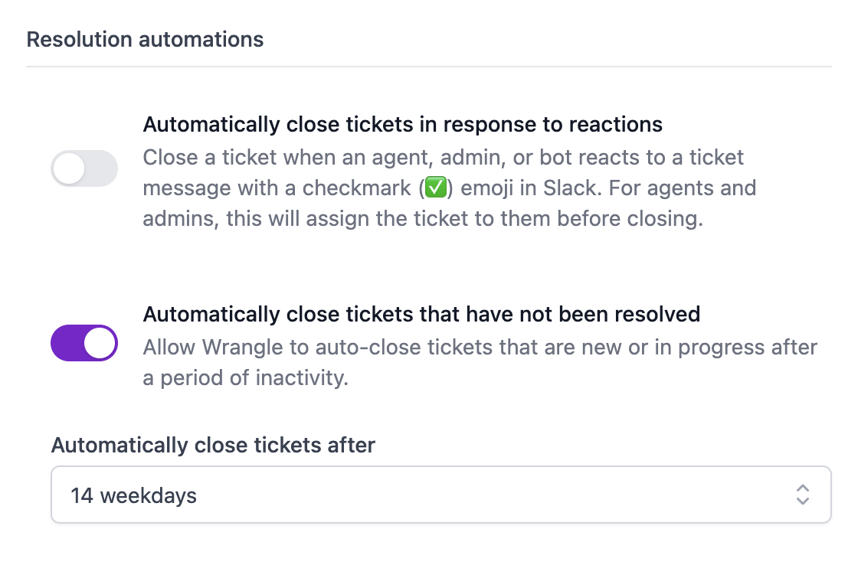The image size is (858, 565).
Task: Click the 'period of inactivity' description line
Action: click(245, 378)
